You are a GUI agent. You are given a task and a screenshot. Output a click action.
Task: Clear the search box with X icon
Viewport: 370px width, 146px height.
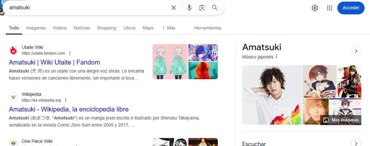click(x=173, y=8)
